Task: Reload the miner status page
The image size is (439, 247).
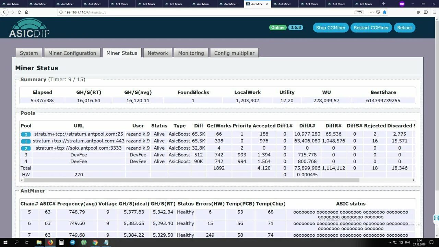Action: [x=20, y=12]
